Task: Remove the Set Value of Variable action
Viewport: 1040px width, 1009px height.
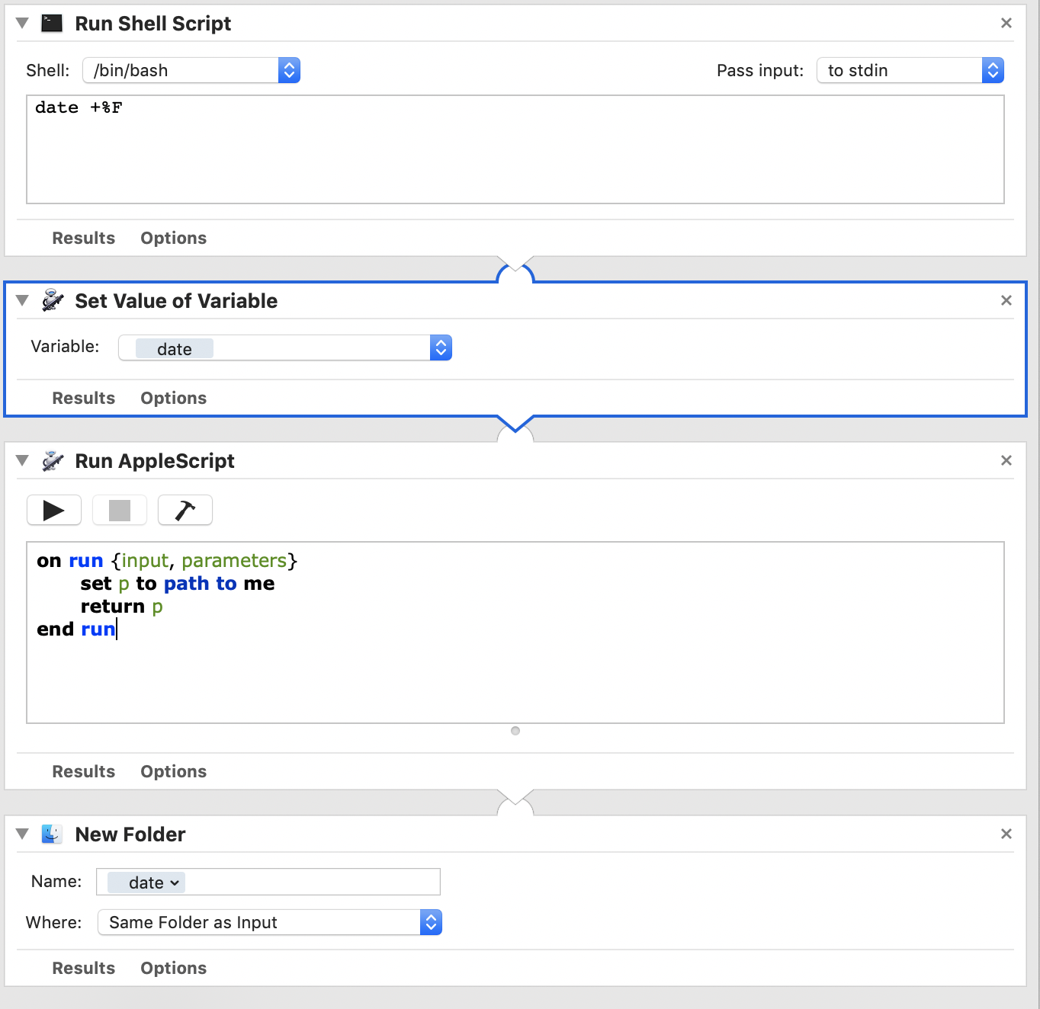Action: pos(1006,300)
